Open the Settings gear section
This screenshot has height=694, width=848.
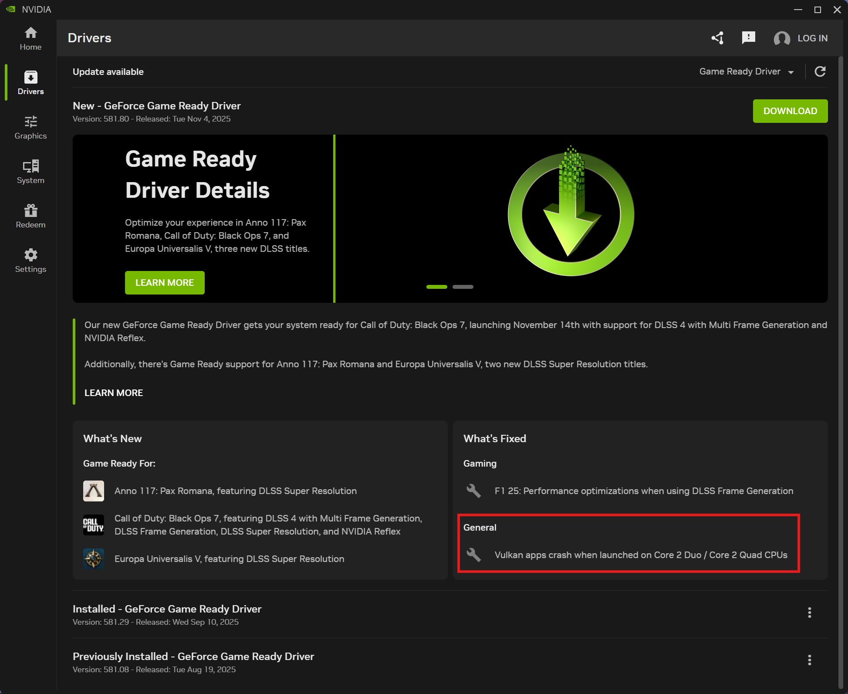(30, 261)
